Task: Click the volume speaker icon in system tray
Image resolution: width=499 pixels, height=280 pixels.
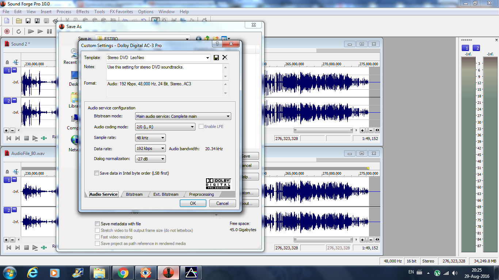Action: coord(455,273)
